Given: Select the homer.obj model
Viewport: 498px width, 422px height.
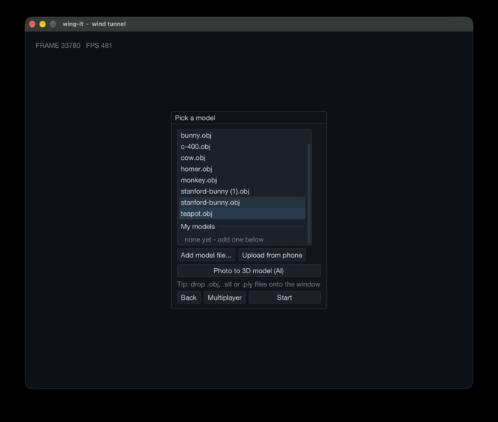Looking at the screenshot, I should click(242, 169).
